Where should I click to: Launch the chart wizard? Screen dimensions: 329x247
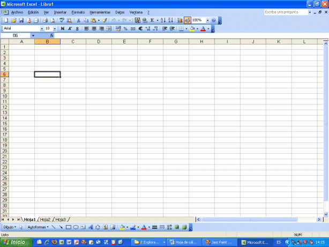point(180,20)
